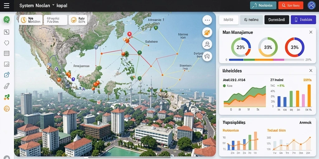The height and width of the screenshot is (159, 319).
Task: Click the red map pin marker
Action: pos(129,34)
